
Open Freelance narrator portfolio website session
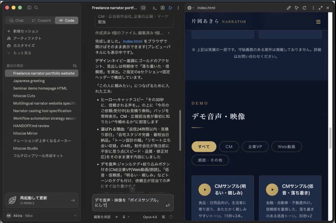(41, 73)
